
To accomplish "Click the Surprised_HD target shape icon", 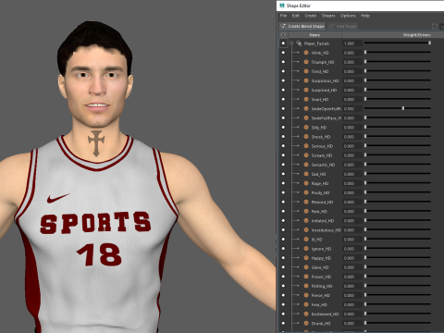I will coord(306,90).
